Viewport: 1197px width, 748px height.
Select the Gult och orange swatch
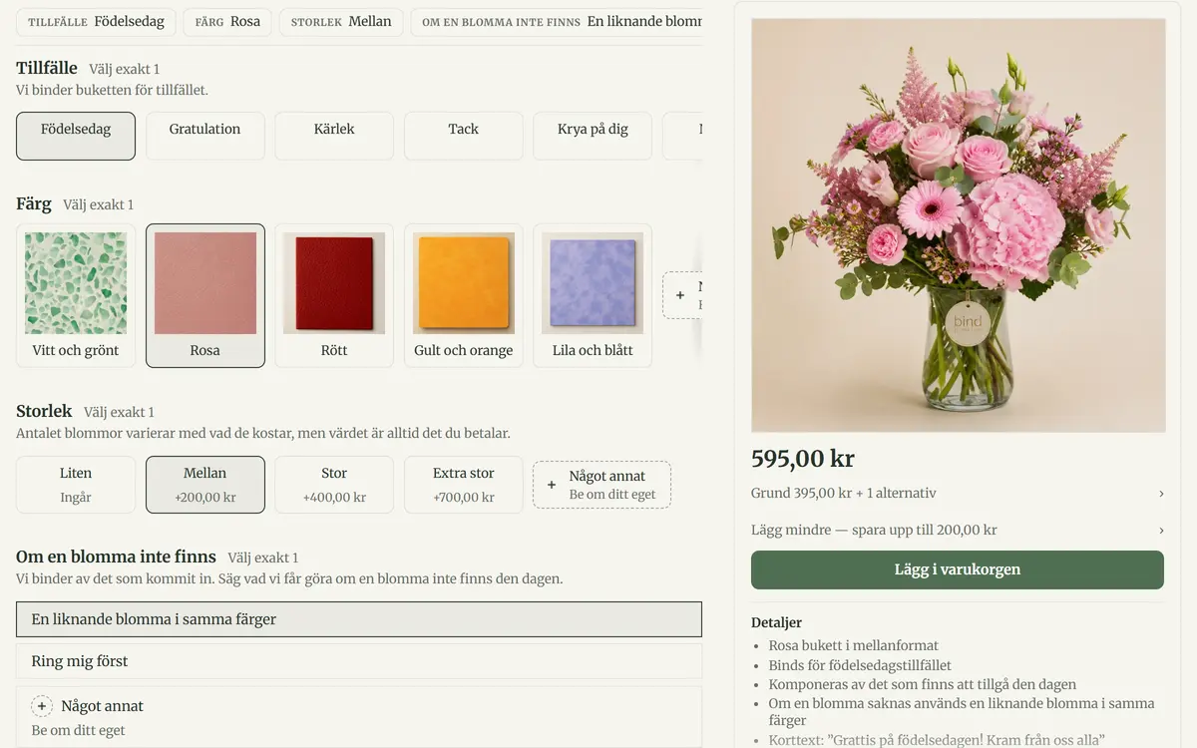(x=463, y=295)
